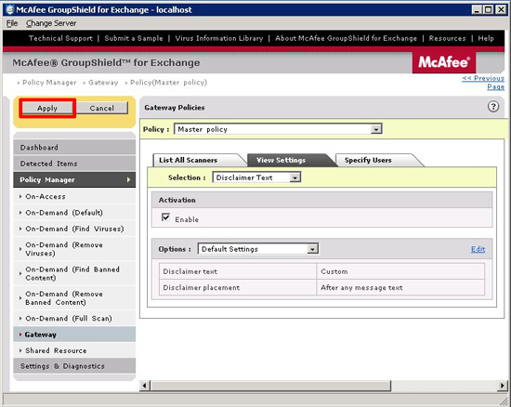Click the help question mark icon
Viewport: 511px width, 407px height.
(x=493, y=107)
